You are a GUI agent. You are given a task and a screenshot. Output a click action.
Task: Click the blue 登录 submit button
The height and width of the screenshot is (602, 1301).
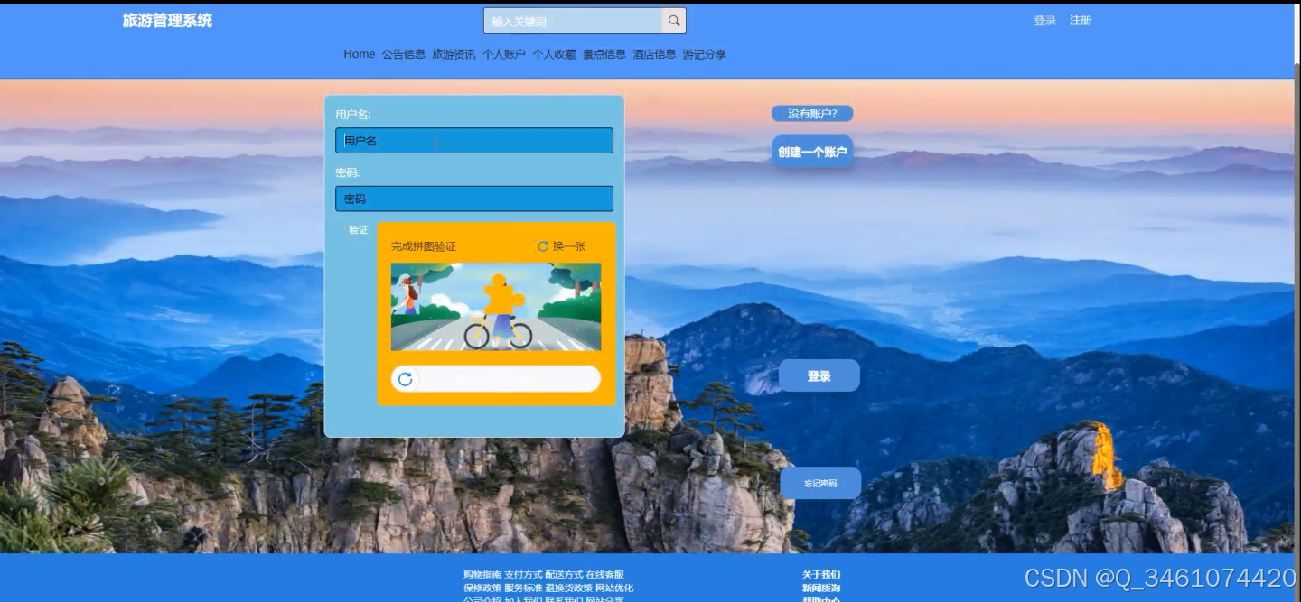pyautogui.click(x=819, y=376)
